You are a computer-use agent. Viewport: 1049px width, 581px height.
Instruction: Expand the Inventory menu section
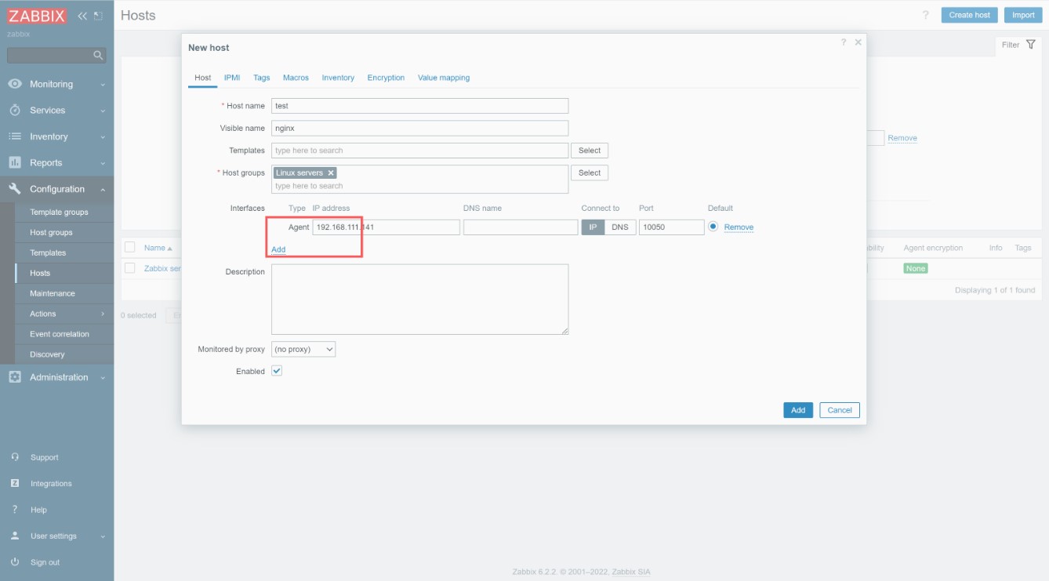103,137
